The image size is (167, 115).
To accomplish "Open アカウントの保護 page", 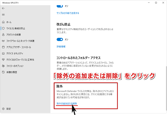I will pos(13,35).
